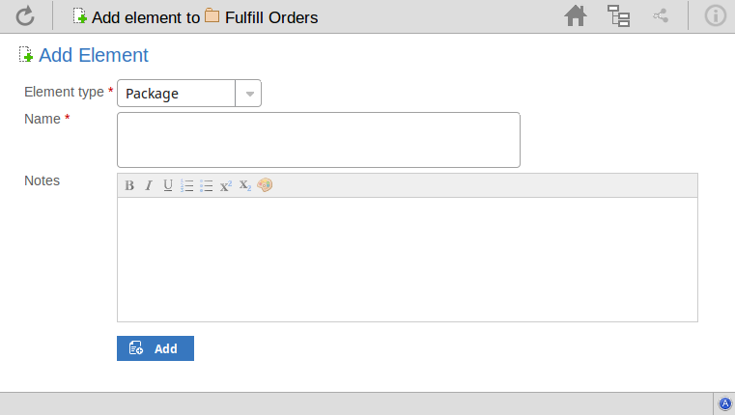Toggle bold formatting in Notes toolbar
The height and width of the screenshot is (415, 735).
point(129,185)
